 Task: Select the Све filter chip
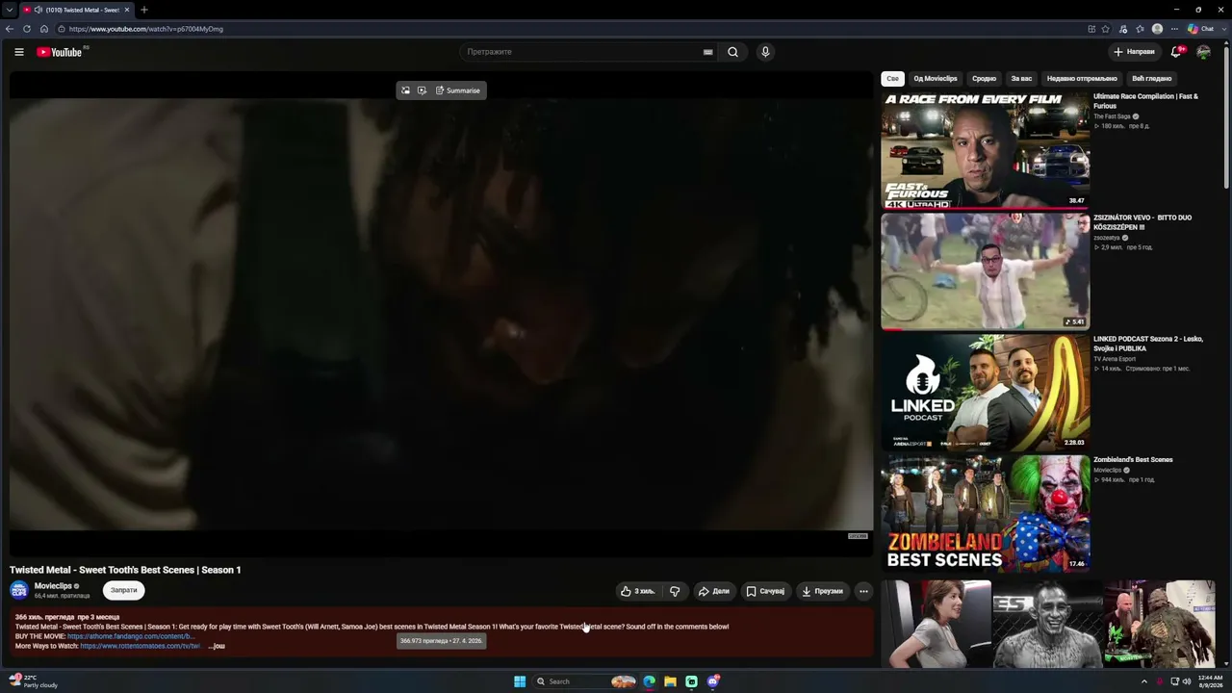coord(893,78)
